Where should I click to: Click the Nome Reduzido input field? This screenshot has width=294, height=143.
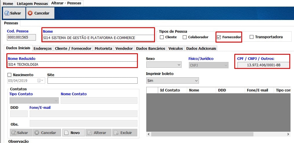(72, 65)
